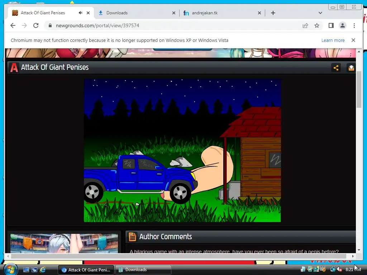Screen dimensions: 367x275
Task: Close the andrejakan.tk tab
Action: (259, 13)
